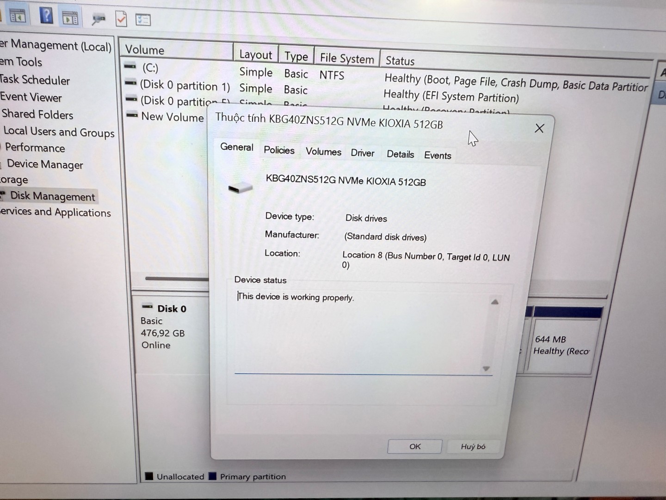
Task: Switch to the General tab
Action: [x=237, y=147]
